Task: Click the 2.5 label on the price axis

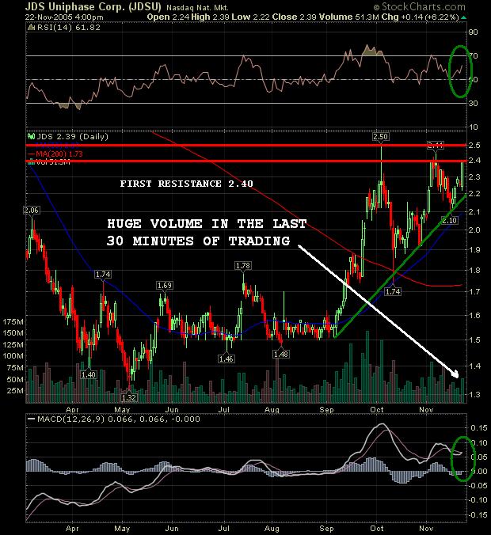Action: 474,145
